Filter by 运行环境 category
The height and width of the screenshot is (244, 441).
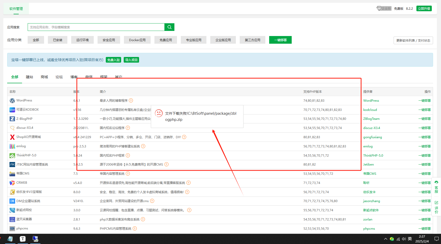pos(82,40)
